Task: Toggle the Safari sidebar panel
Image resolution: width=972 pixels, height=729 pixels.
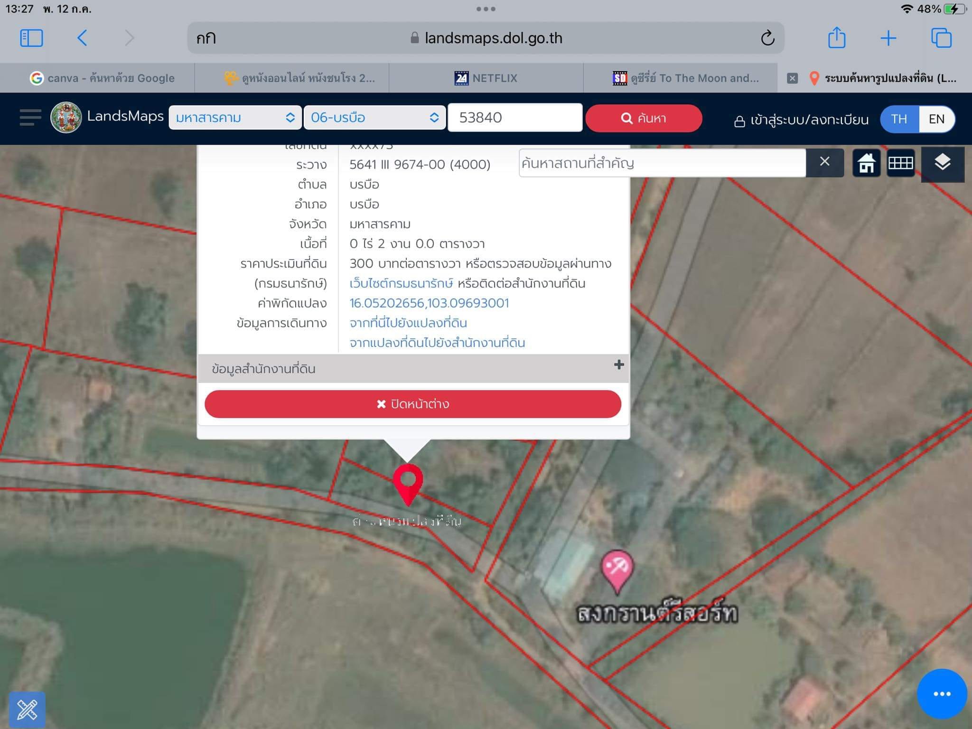Action: coord(31,38)
